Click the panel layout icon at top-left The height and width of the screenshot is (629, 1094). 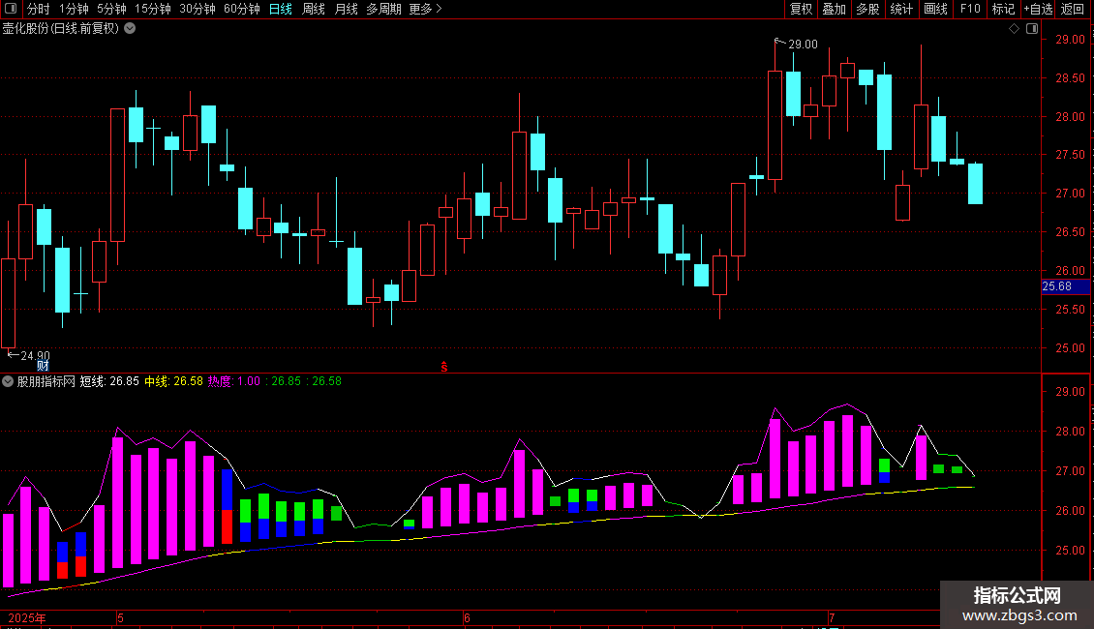pyautogui.click(x=11, y=9)
